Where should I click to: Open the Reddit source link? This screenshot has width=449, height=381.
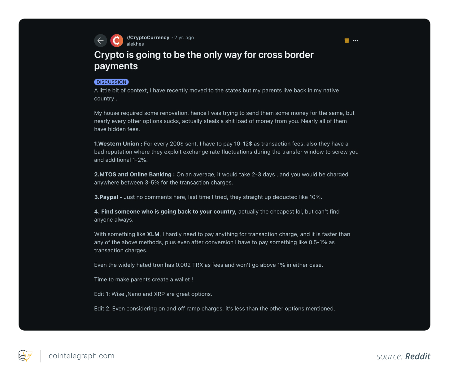point(417,356)
